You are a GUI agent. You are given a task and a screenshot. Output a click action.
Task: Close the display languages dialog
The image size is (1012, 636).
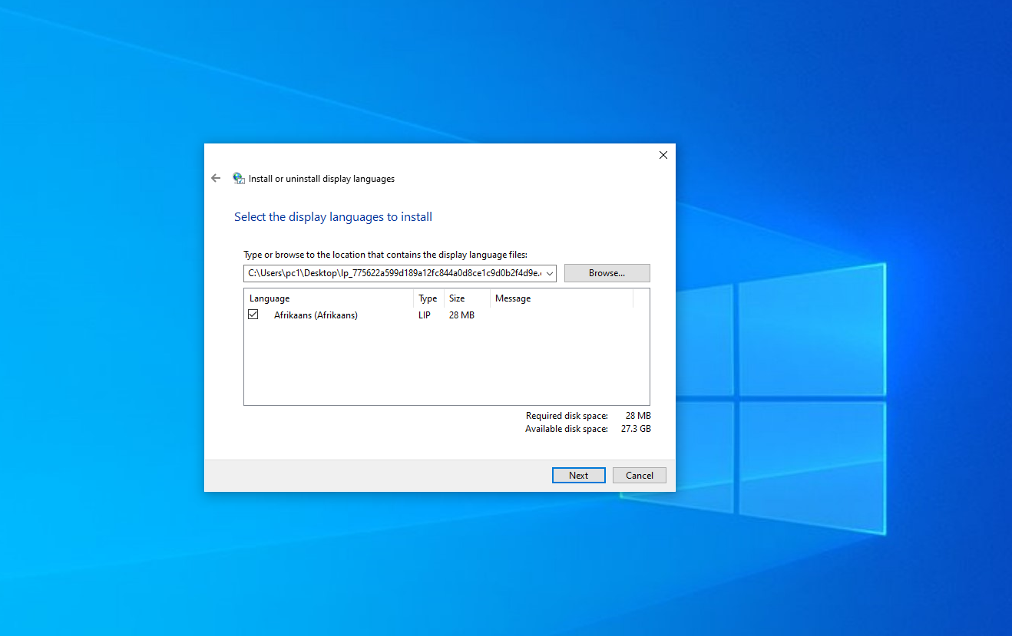point(663,155)
